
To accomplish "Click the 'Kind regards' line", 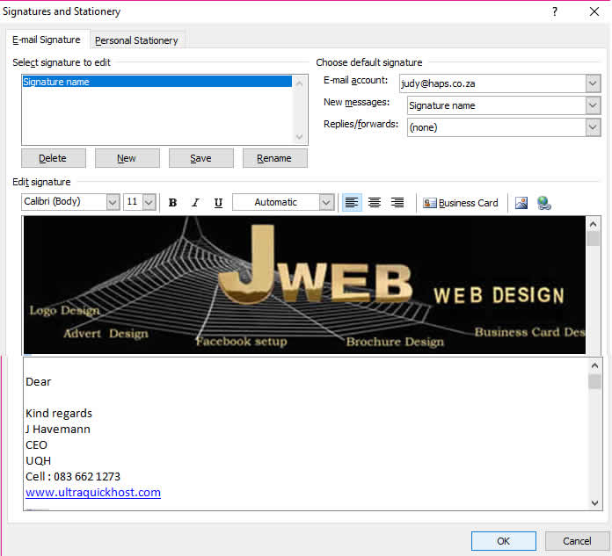I will pyautogui.click(x=59, y=414).
